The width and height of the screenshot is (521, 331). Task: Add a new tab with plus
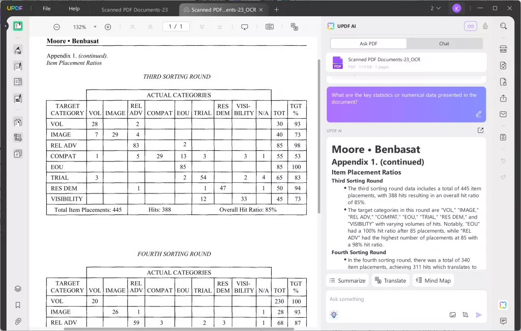276,10
